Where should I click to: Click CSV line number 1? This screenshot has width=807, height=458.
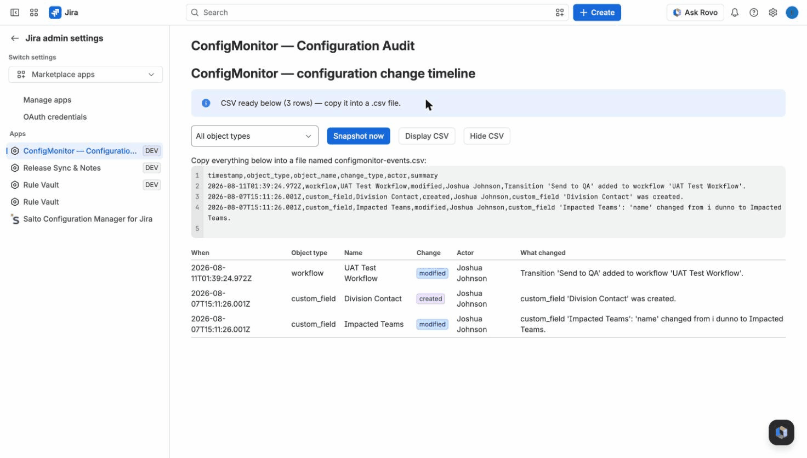pyautogui.click(x=197, y=176)
